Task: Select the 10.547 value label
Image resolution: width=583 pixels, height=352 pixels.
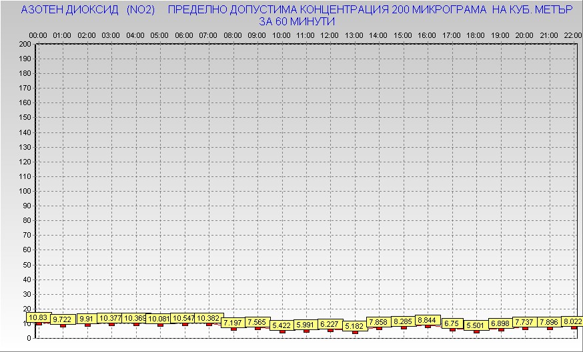Action: 184,319
